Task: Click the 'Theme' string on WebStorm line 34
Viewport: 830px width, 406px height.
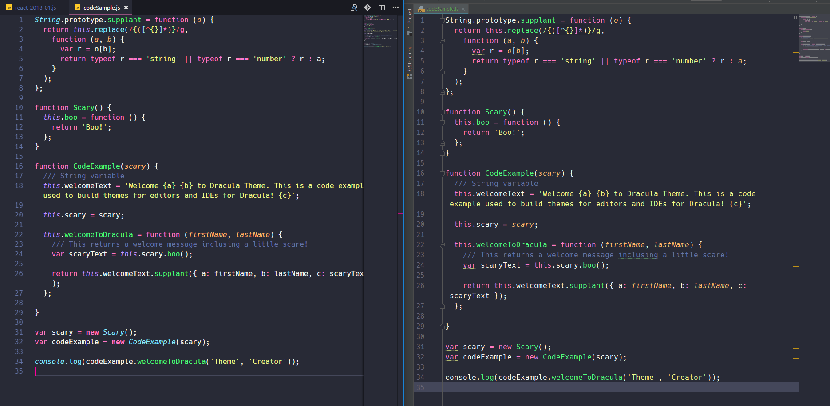Action: coord(643,378)
